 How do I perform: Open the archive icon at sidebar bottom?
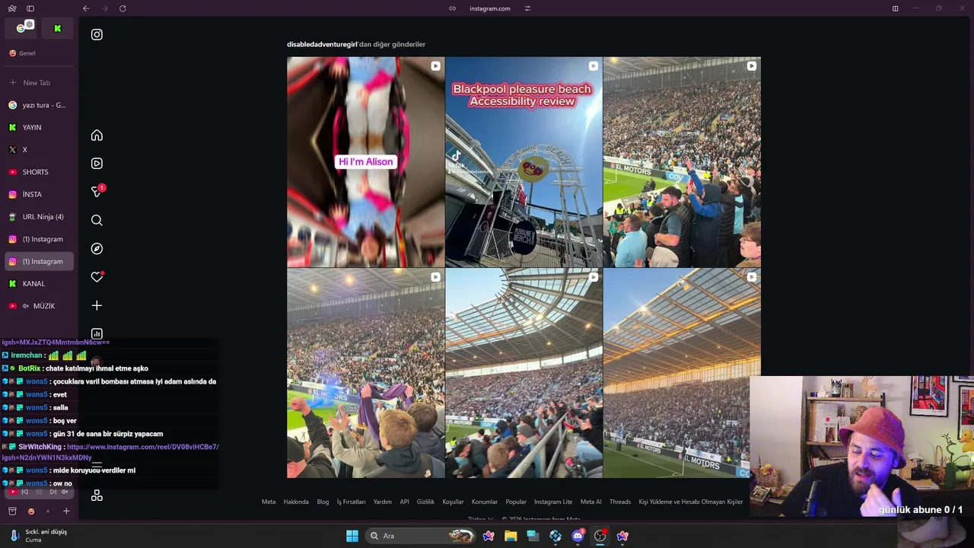pos(12,511)
